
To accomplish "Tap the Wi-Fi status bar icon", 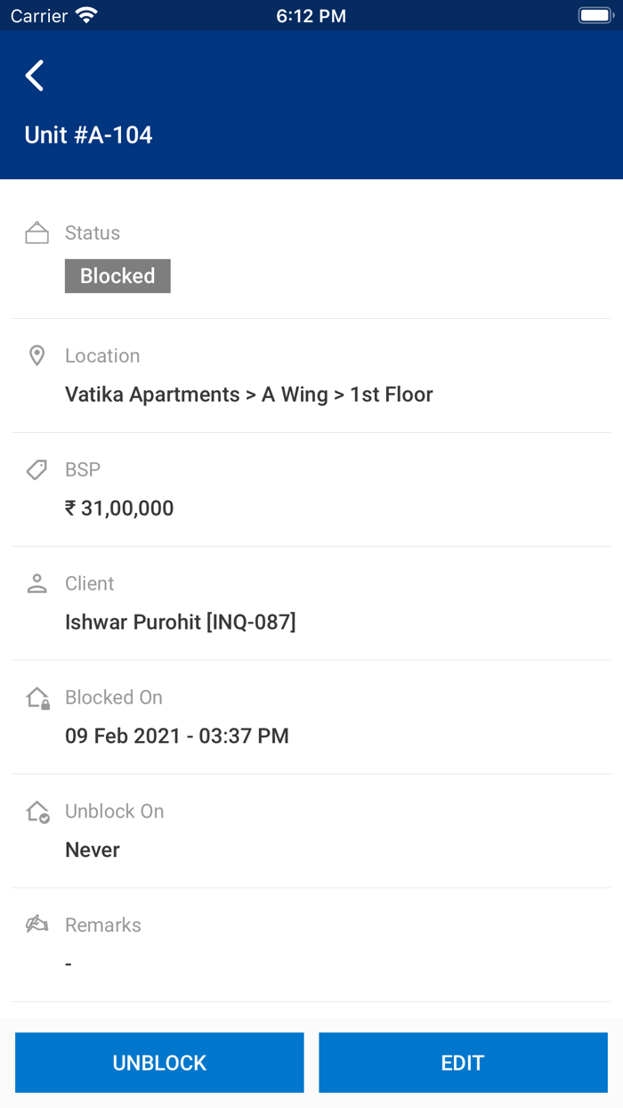I will pos(86,16).
